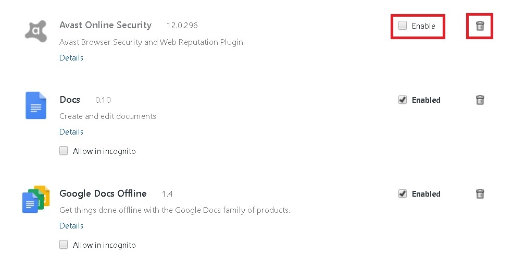This screenshot has height=265, width=513.
Task: Remove Avast Online Security using trash icon
Action: pyautogui.click(x=480, y=26)
